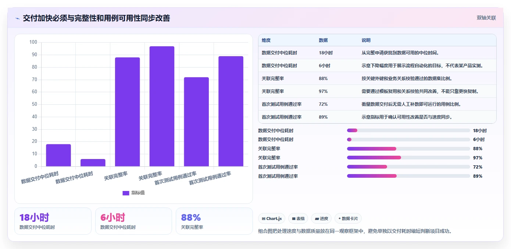Screen dimensions: 511x249
Task: Click the tallest chart bar at 97
Action: click(162, 107)
